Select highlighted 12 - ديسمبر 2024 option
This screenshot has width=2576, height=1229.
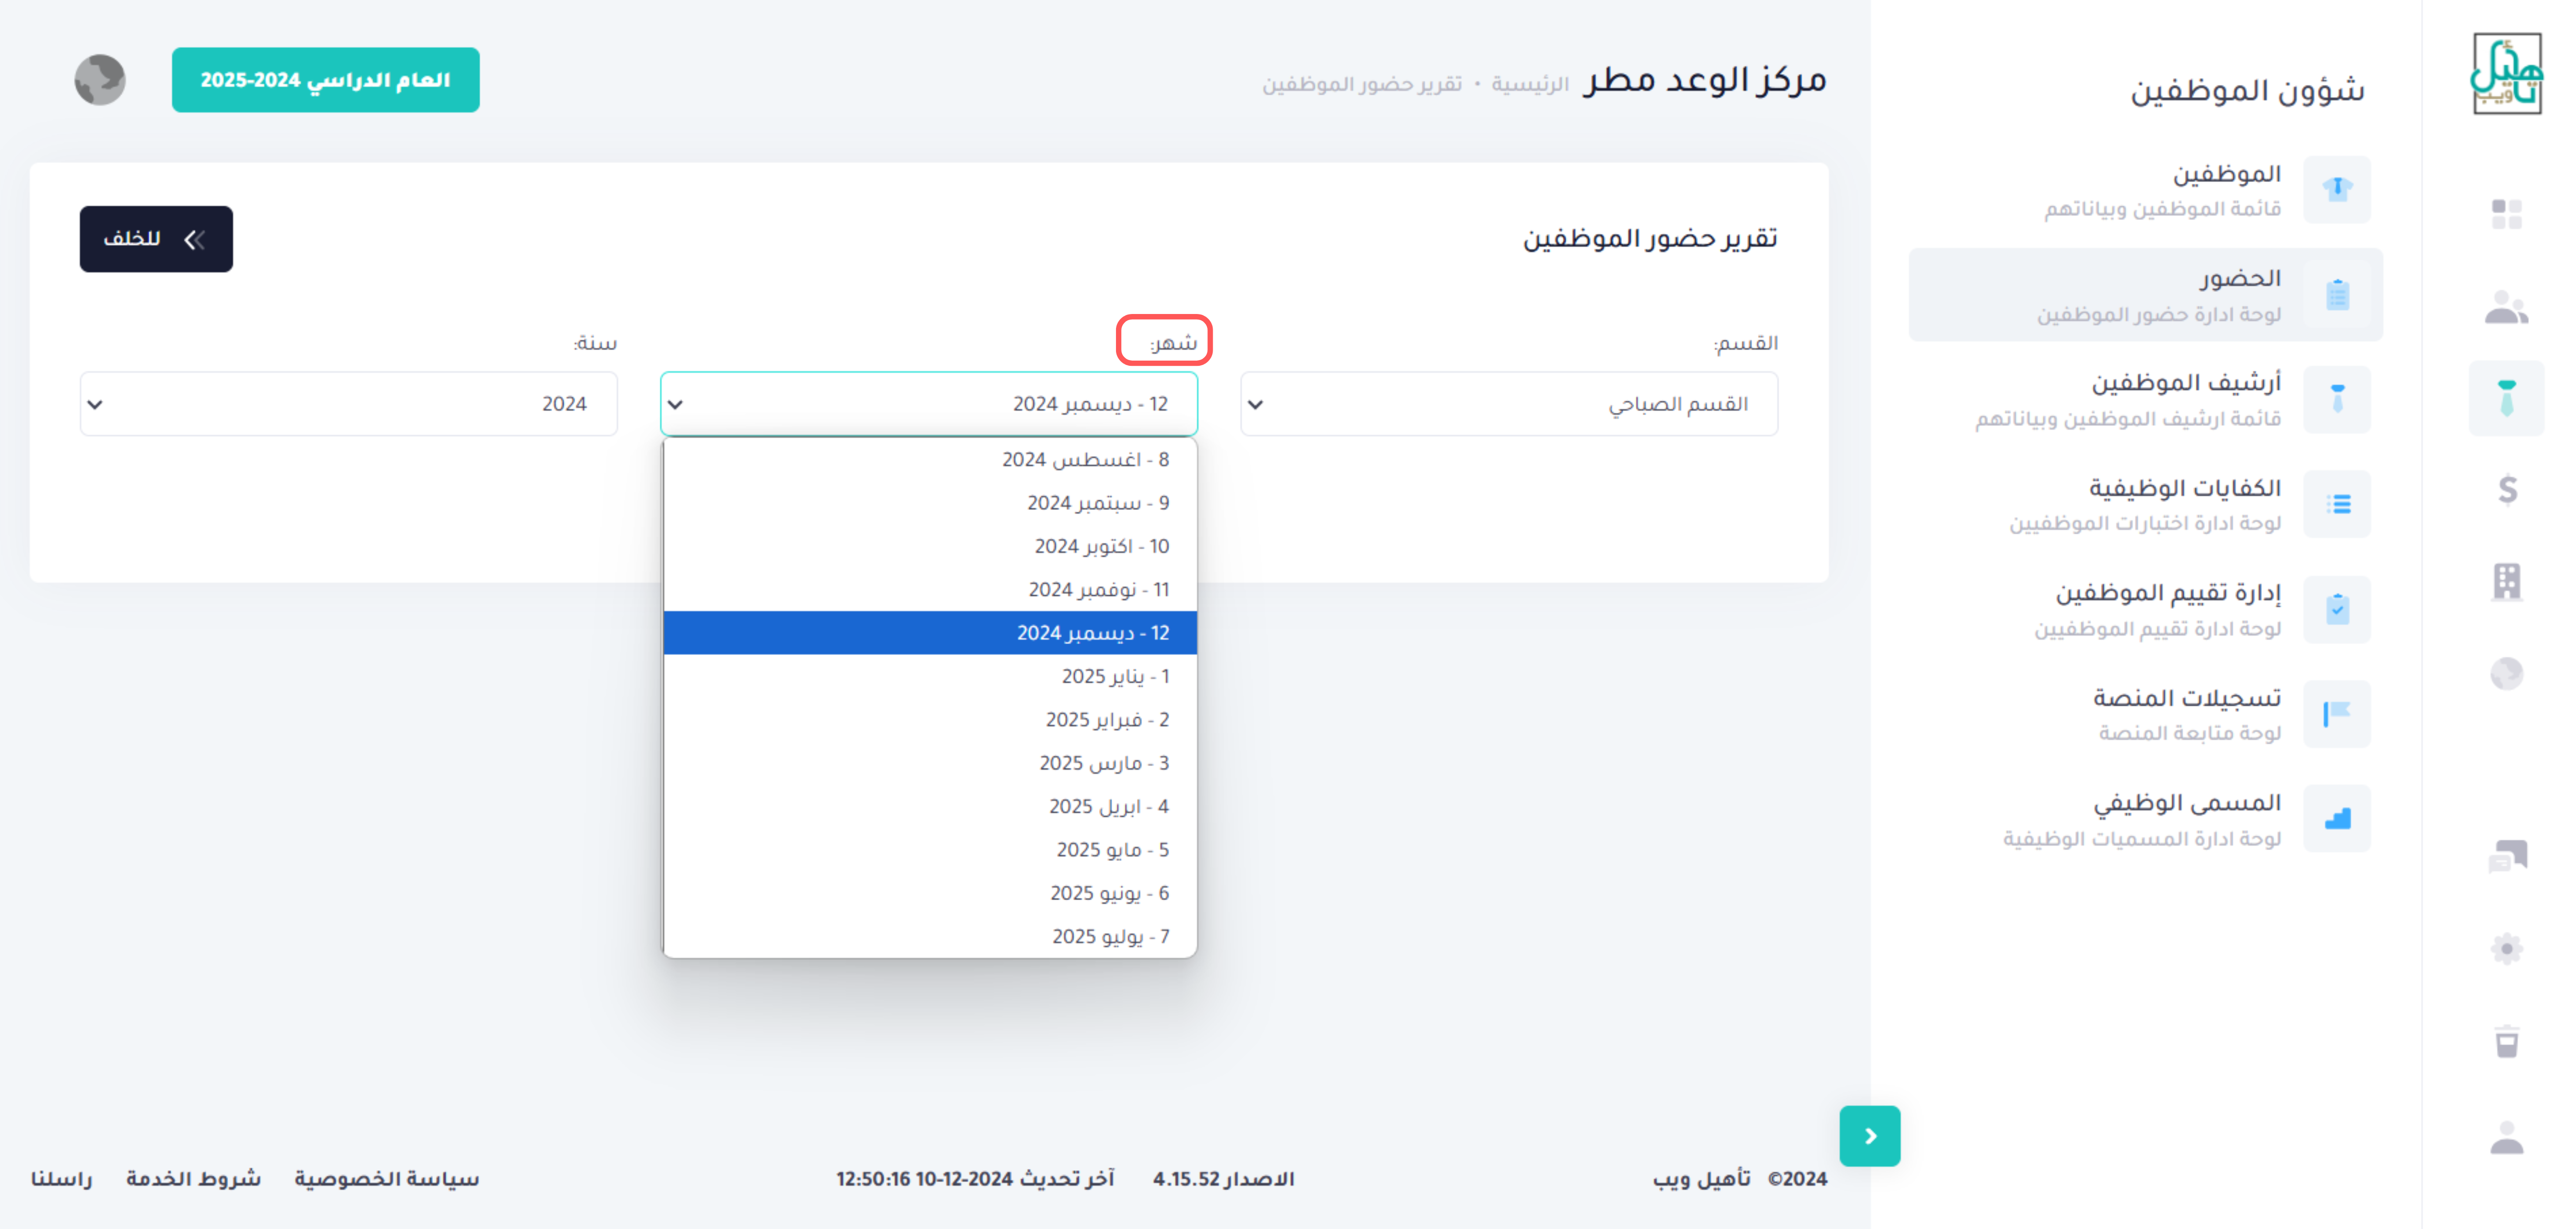tap(929, 633)
